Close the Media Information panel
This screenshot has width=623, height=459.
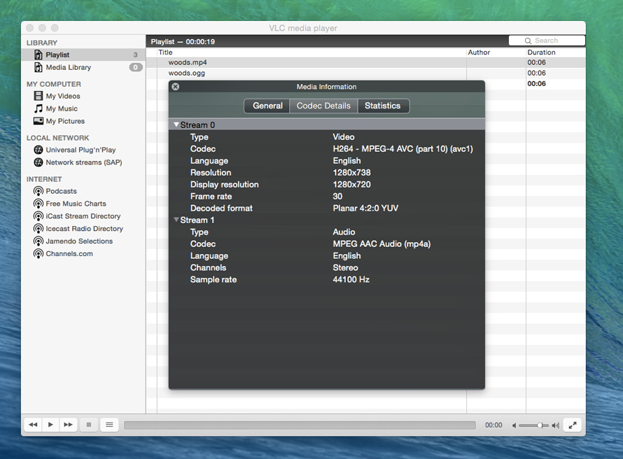tap(175, 87)
